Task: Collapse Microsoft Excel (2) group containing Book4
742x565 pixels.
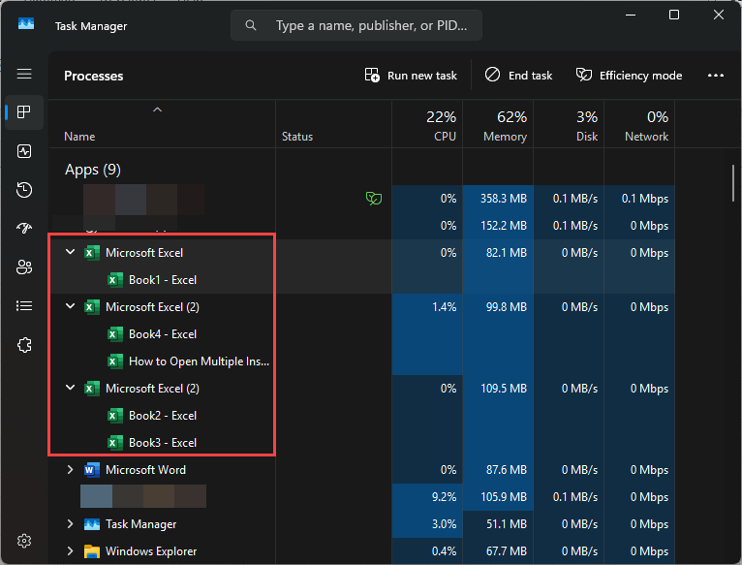Action: click(x=70, y=306)
